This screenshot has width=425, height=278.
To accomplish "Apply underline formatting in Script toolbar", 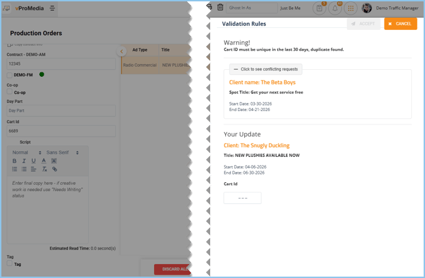I will point(34,161).
